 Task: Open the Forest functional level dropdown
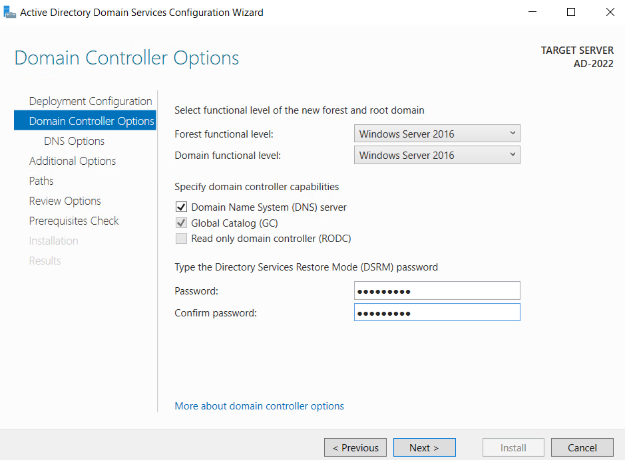[x=437, y=133]
